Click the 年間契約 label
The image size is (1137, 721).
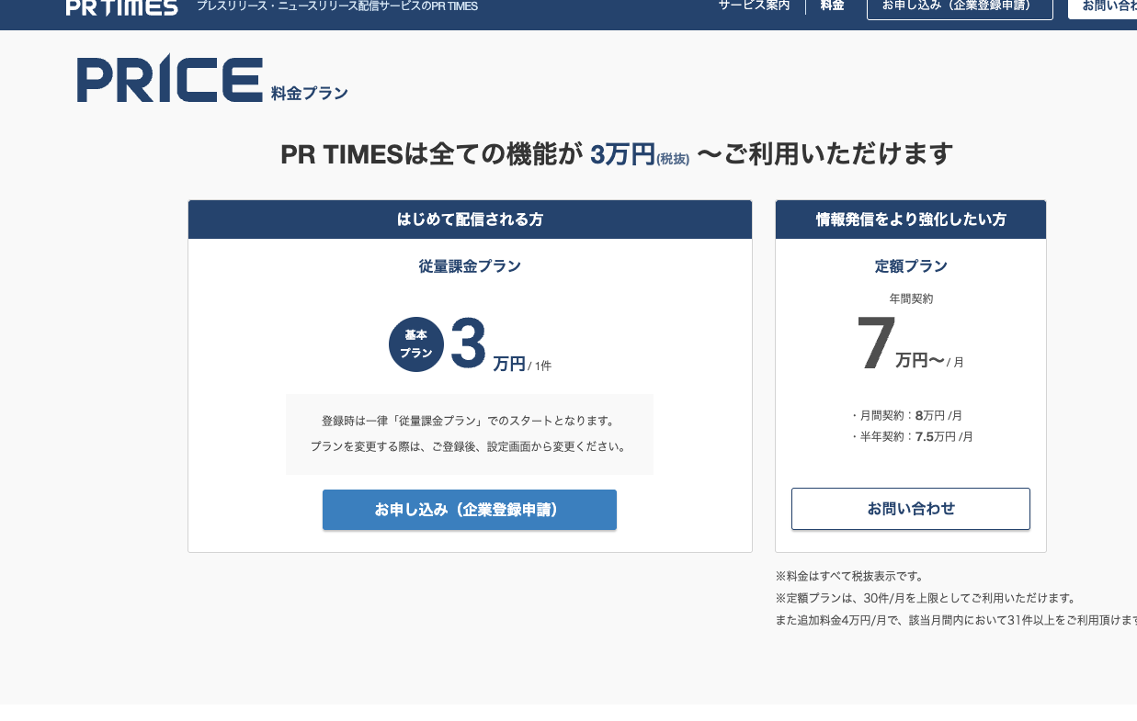pyautogui.click(x=911, y=299)
